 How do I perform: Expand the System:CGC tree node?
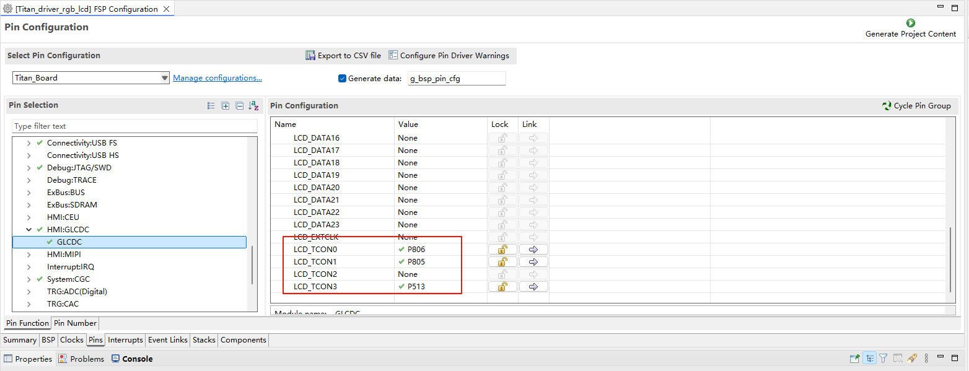28,279
